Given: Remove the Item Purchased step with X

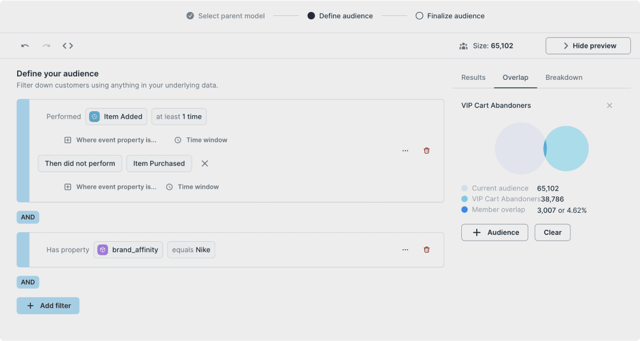Looking at the screenshot, I should (205, 164).
